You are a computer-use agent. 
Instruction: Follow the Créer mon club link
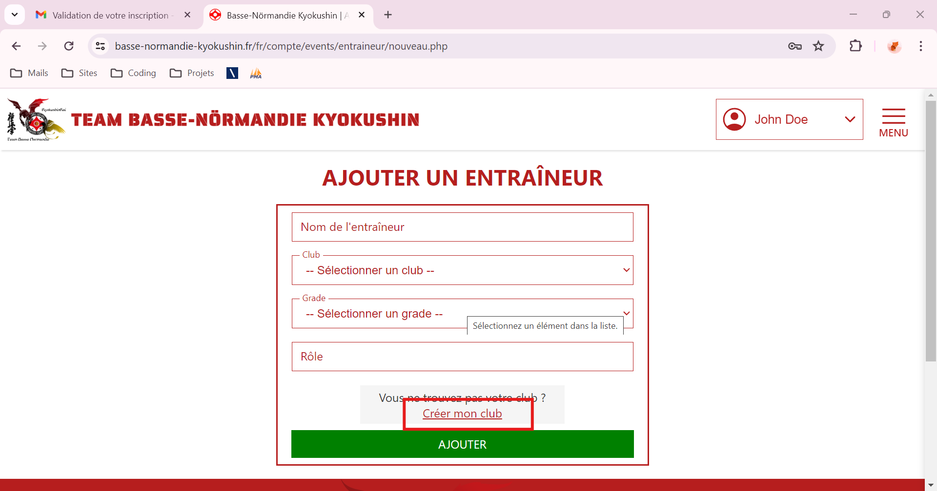[x=462, y=414]
